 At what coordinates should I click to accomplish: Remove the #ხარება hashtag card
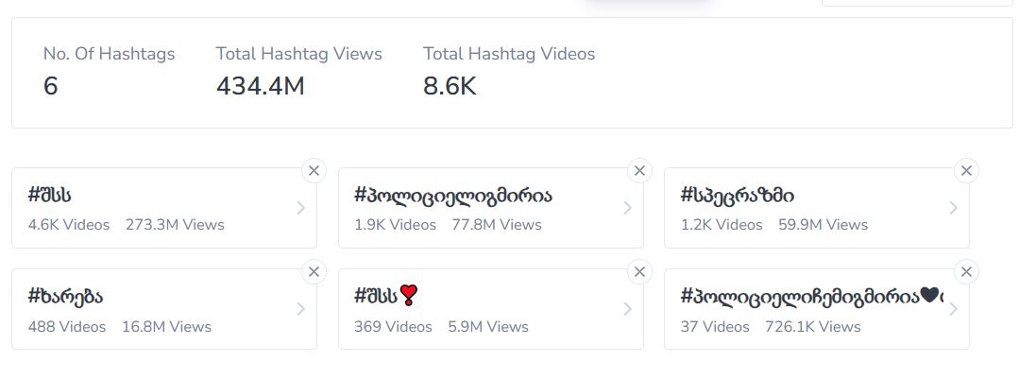pyautogui.click(x=314, y=272)
